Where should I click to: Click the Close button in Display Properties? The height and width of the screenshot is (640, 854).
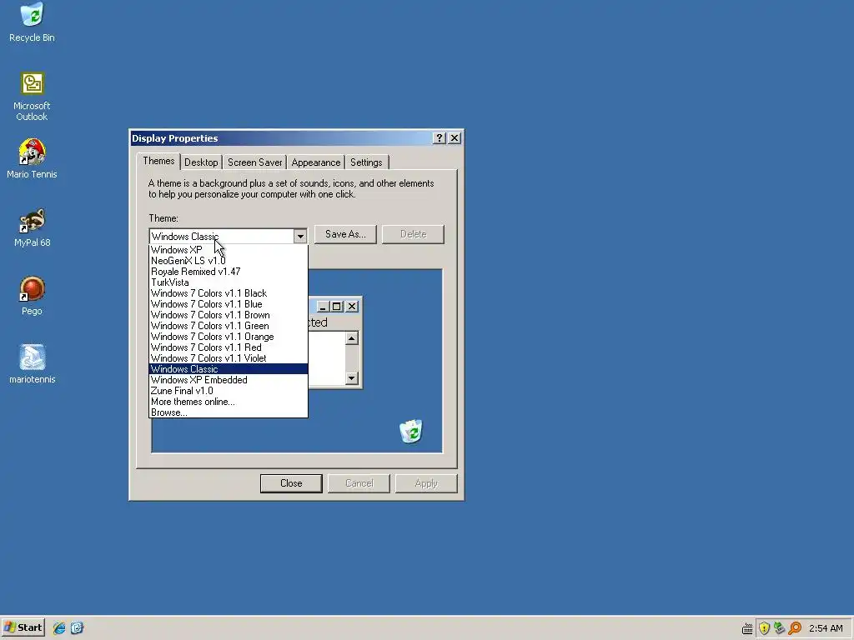291,483
